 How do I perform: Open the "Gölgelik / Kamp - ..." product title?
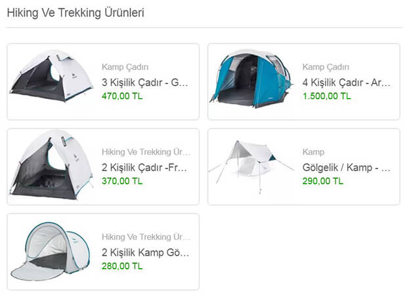346,168
